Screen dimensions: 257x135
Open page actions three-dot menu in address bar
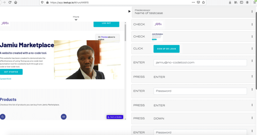pyautogui.click(x=193, y=2)
